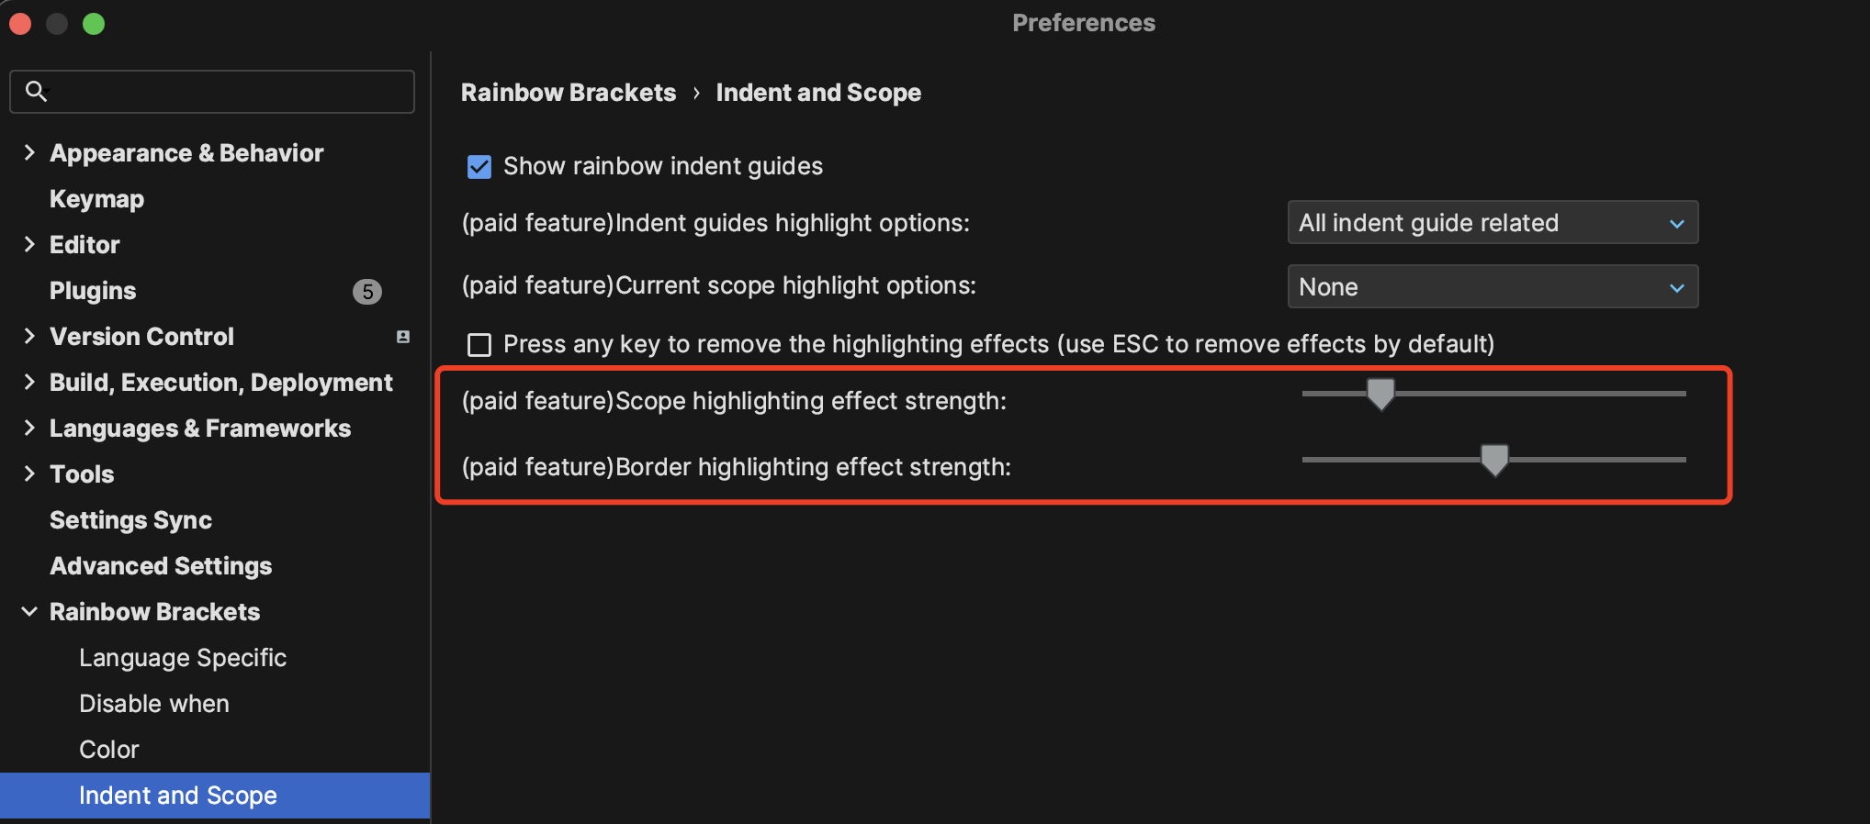The height and width of the screenshot is (824, 1870).
Task: Collapse the Rainbow Brackets sidebar section
Action: point(28,612)
